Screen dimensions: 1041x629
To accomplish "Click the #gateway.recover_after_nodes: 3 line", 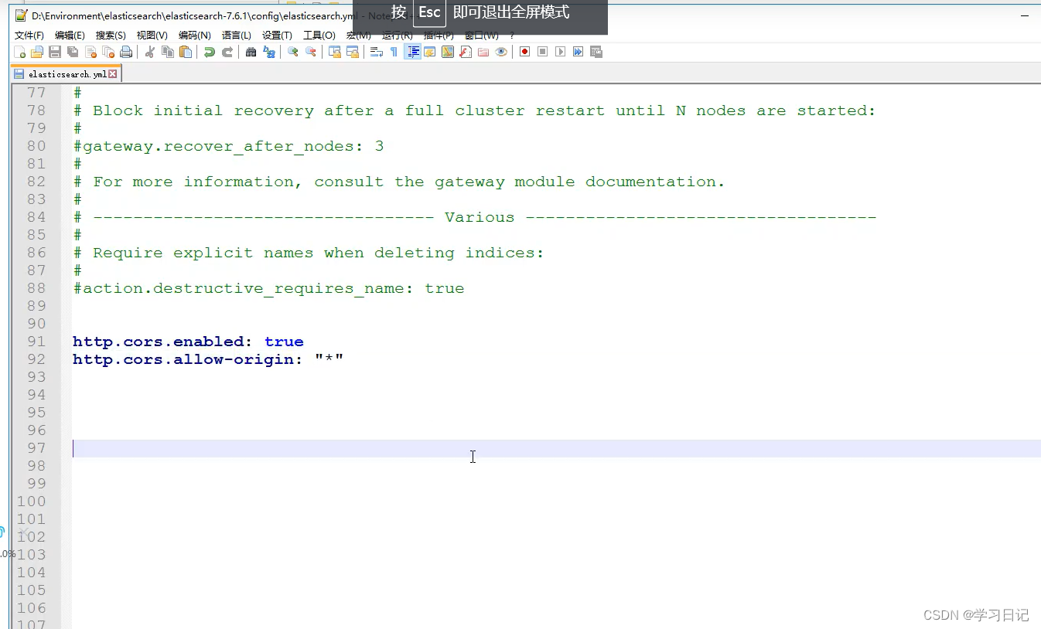I will [228, 146].
